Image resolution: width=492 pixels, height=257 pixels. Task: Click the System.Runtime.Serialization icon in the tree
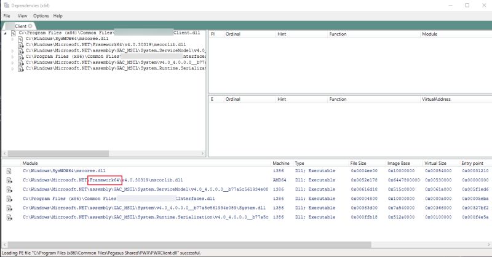pyautogui.click(x=20, y=68)
